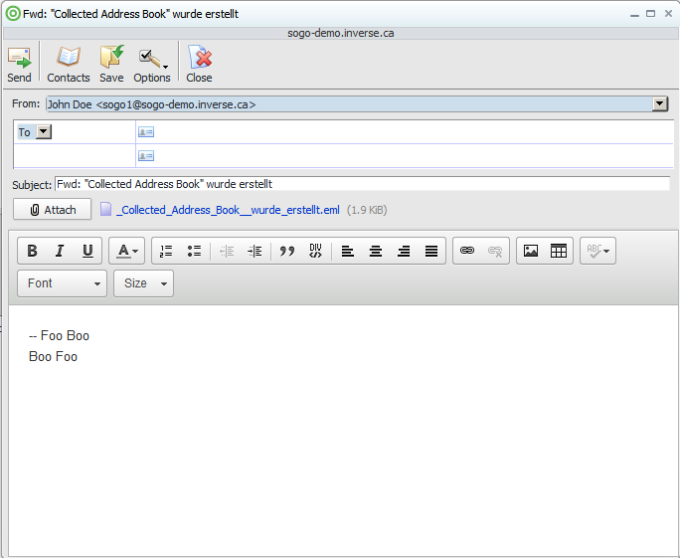Image resolution: width=680 pixels, height=558 pixels.
Task: Click the Attach button
Action: point(53,210)
